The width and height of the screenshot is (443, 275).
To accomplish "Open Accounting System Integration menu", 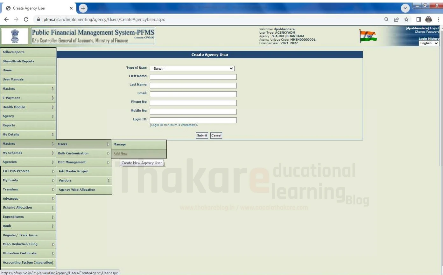I will point(28,263).
